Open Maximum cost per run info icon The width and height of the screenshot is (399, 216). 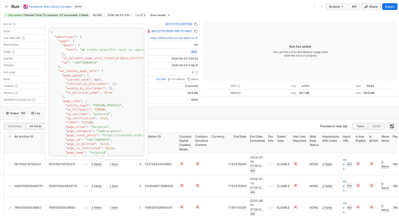(34, 100)
